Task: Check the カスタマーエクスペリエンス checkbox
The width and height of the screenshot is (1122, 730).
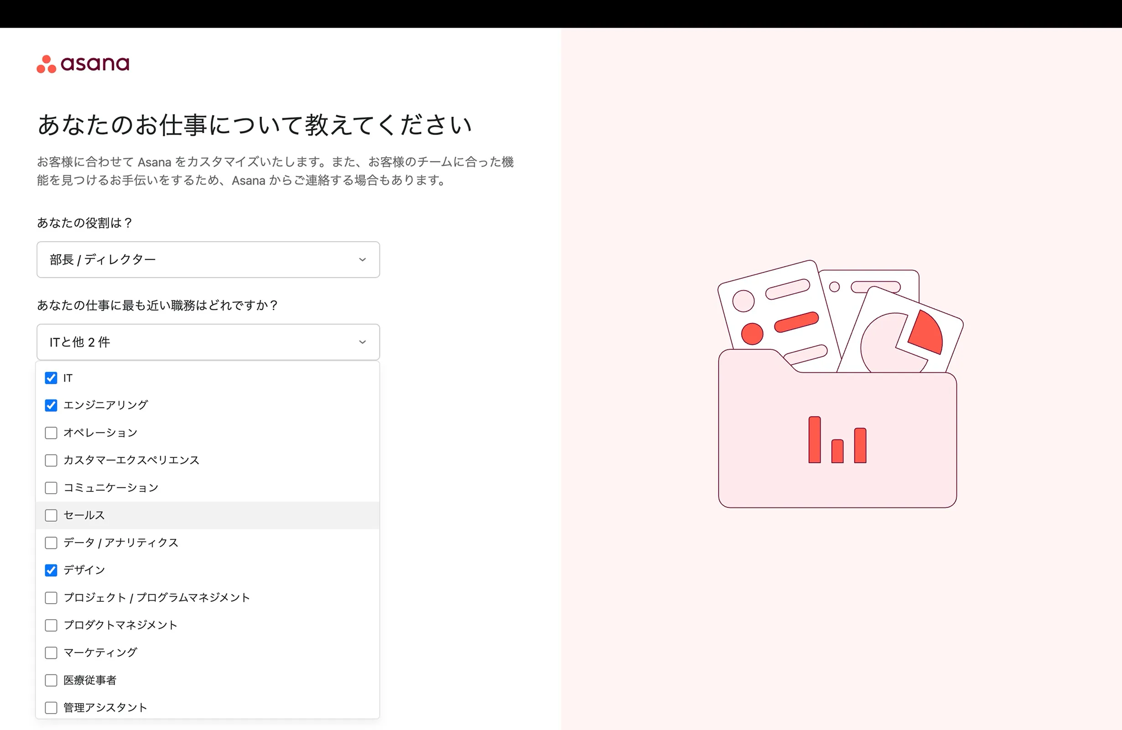Action: click(51, 460)
